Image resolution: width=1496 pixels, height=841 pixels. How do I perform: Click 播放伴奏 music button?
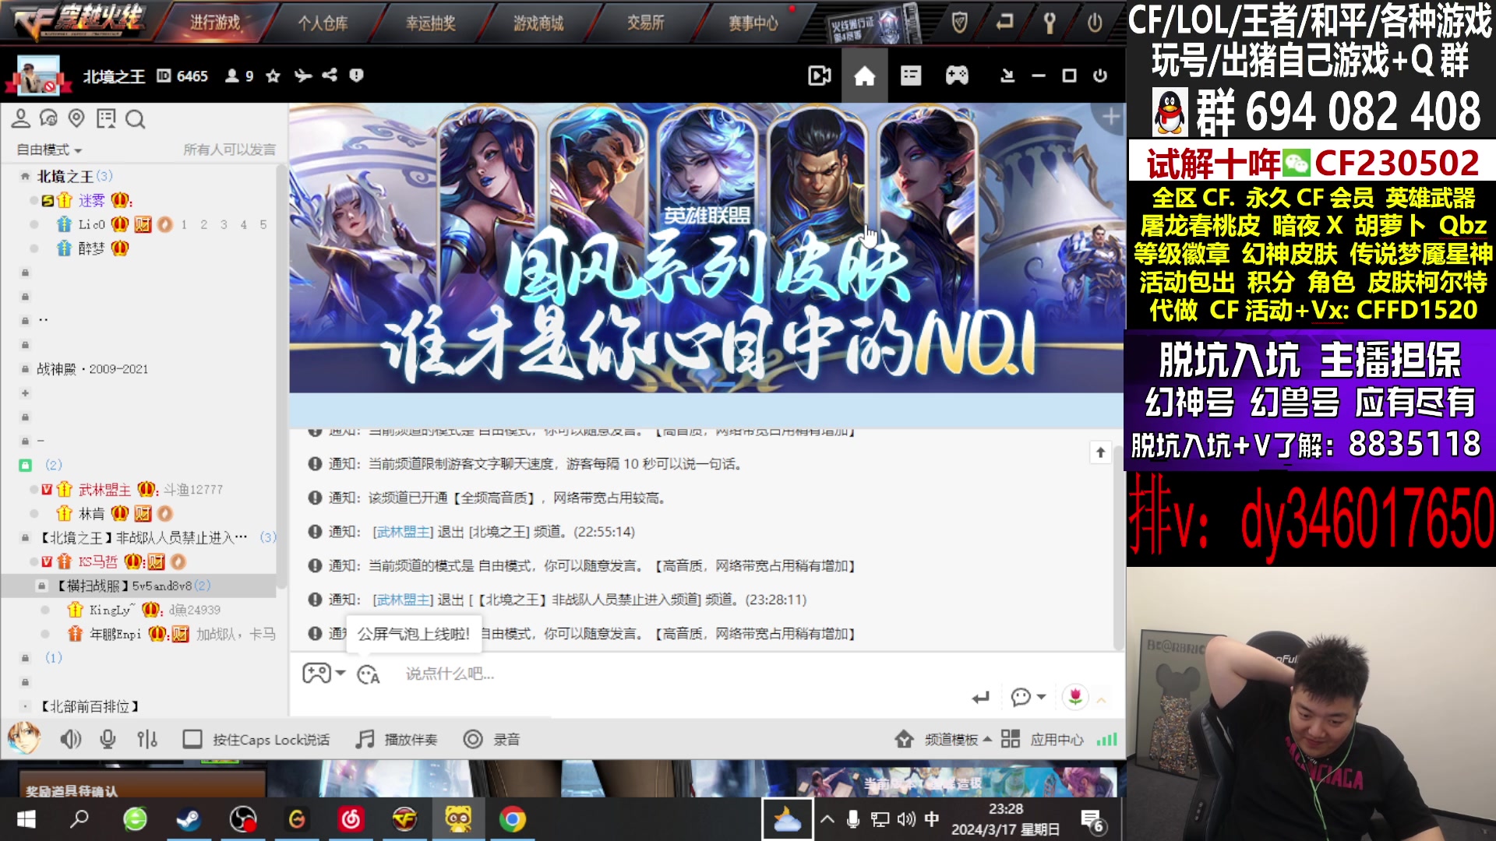(x=397, y=739)
